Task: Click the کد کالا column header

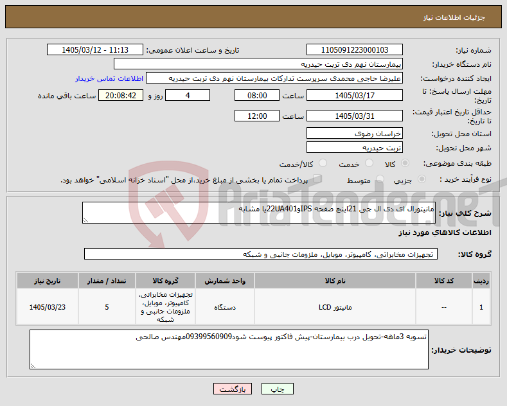Action: (x=444, y=281)
